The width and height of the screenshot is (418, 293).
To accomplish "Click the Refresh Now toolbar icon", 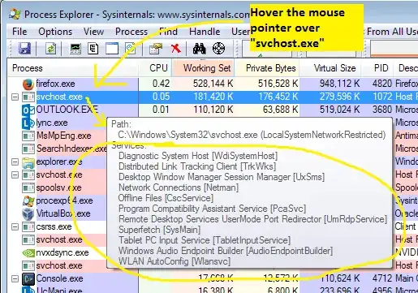I will click(x=50, y=49).
